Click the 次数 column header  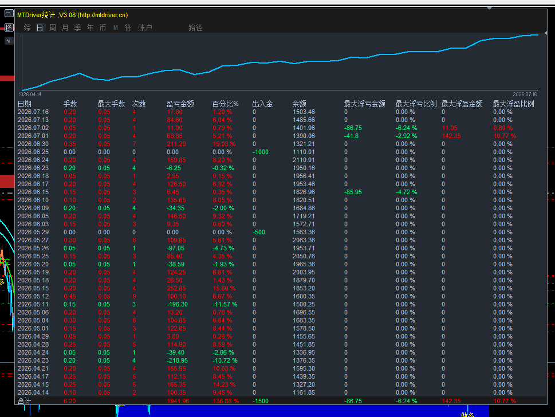click(x=139, y=104)
